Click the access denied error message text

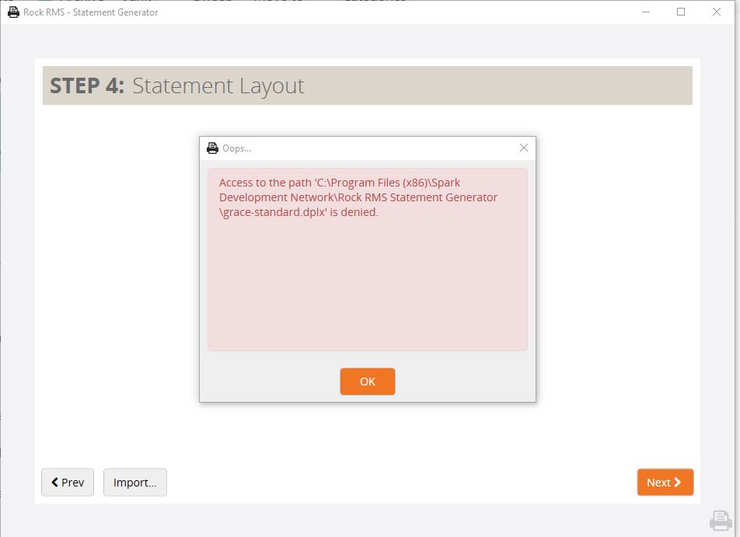click(x=358, y=197)
